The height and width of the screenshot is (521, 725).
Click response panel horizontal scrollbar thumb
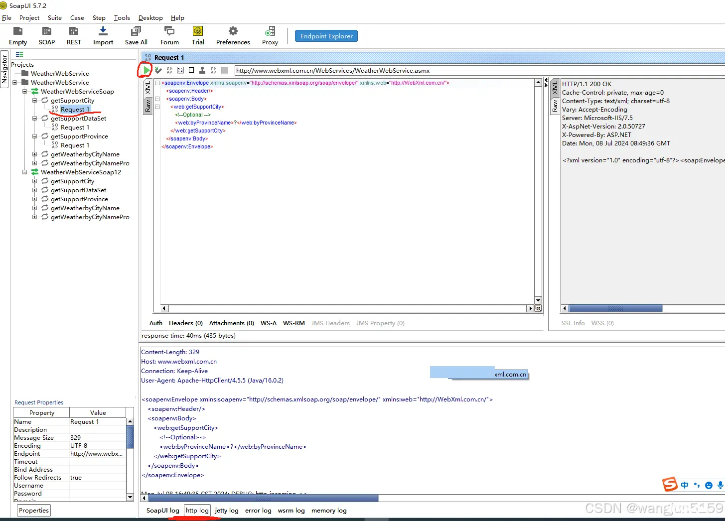[615, 308]
